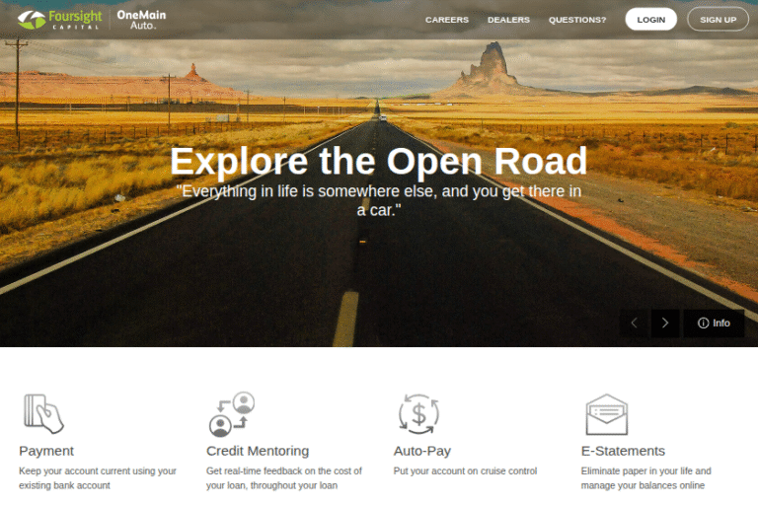Click the E-Statements envelope icon
Screen dimensions: 758x505
coord(607,414)
